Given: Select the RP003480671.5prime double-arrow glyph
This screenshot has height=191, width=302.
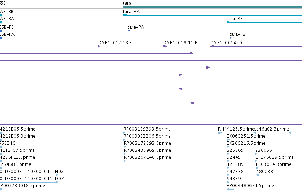Looking at the screenshot, I should tap(230, 189).
